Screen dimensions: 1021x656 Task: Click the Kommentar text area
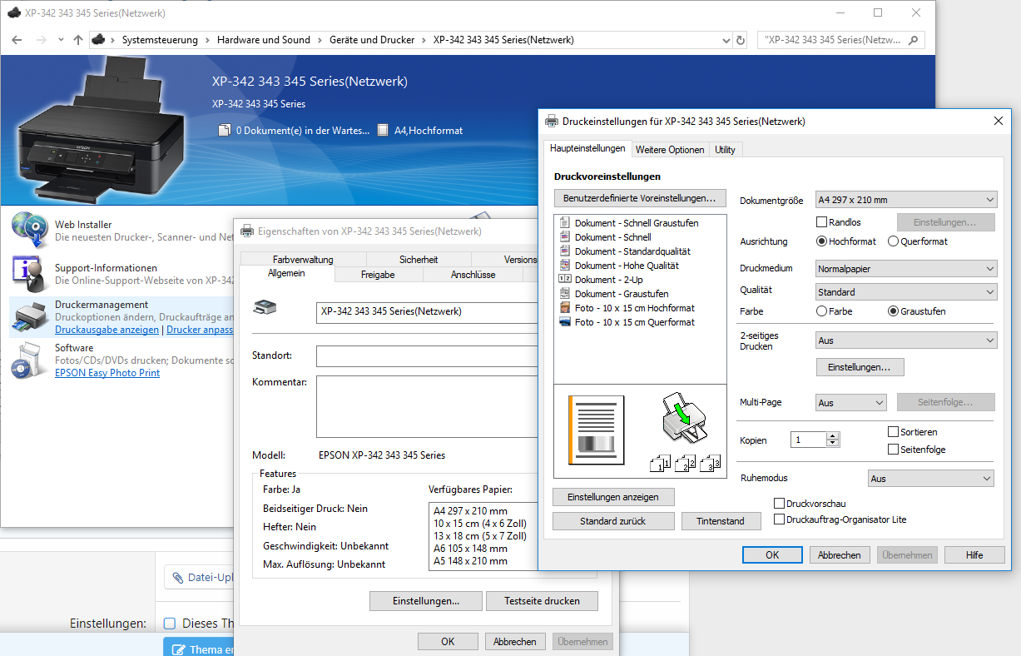429,406
